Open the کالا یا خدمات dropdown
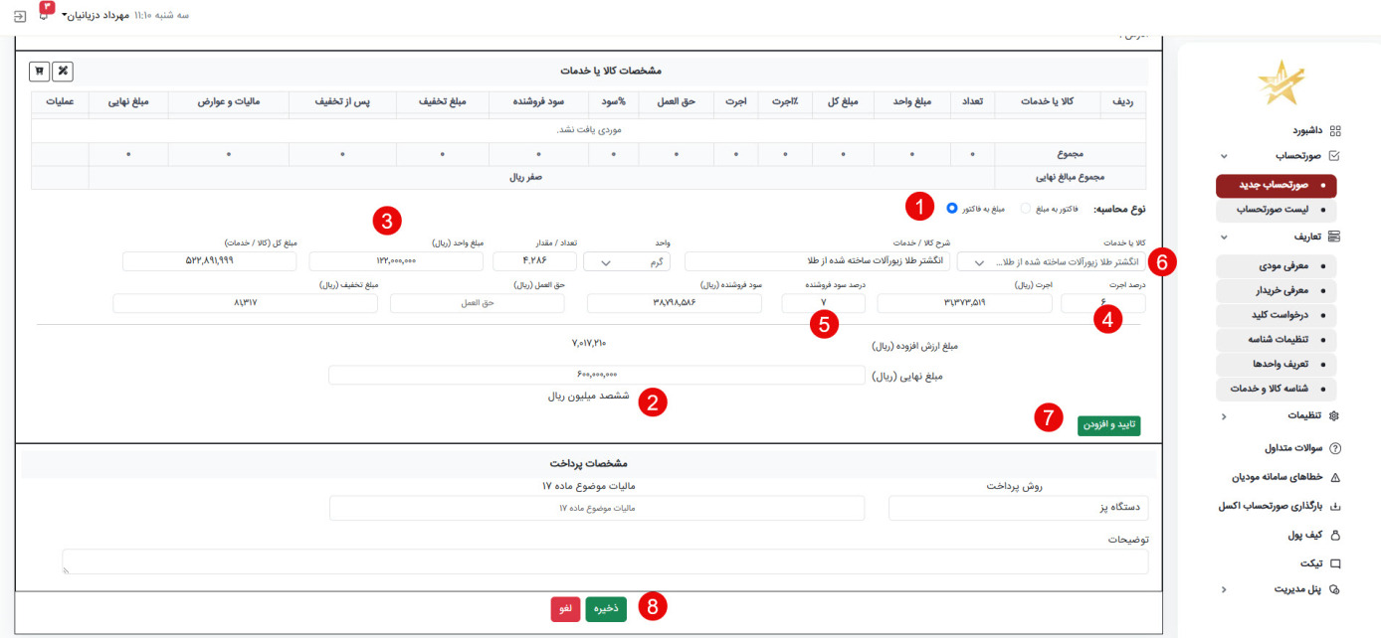The width and height of the screenshot is (1381, 638). click(1049, 261)
